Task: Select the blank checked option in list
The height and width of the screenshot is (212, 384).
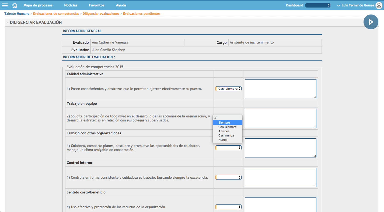Action: pyautogui.click(x=228, y=118)
